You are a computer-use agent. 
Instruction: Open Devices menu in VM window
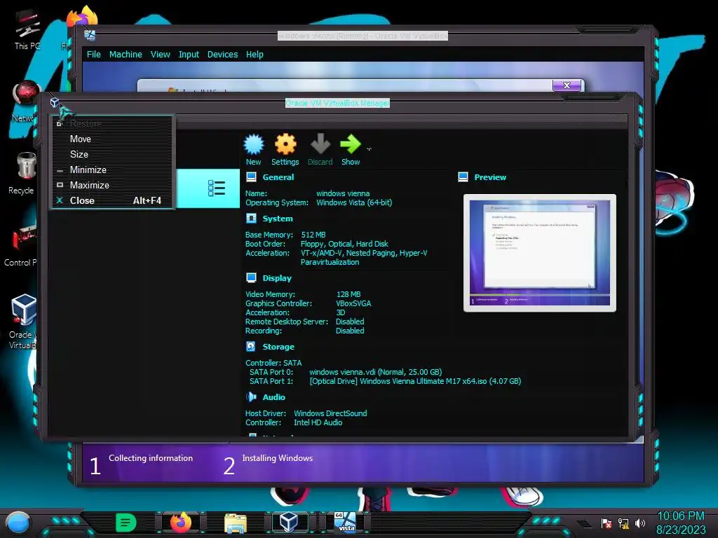tap(222, 55)
